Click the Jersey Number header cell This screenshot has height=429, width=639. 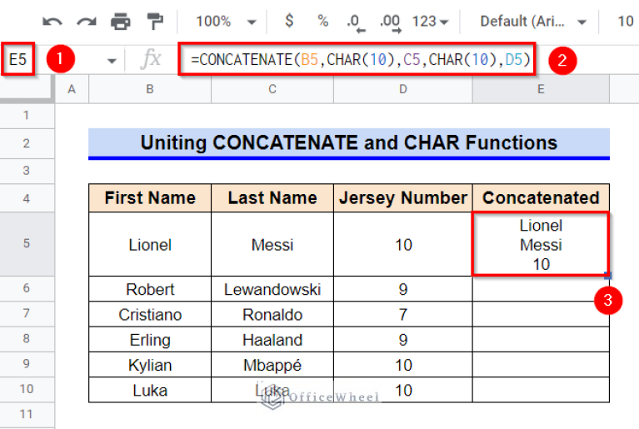[x=402, y=197]
